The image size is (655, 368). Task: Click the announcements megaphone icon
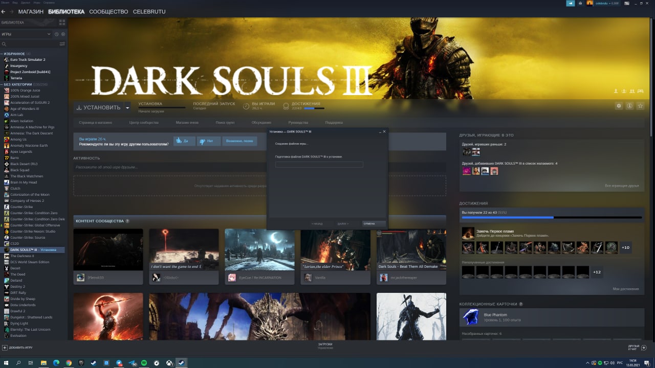pyautogui.click(x=571, y=3)
